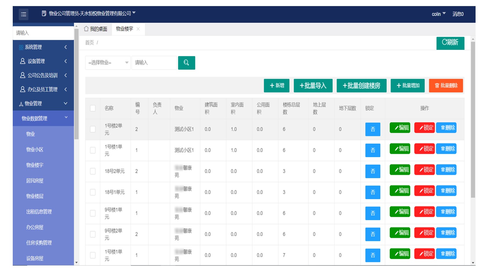The height and width of the screenshot is (274, 488).
Task: Click the 我的桌面 home tab
Action: [x=95, y=29]
